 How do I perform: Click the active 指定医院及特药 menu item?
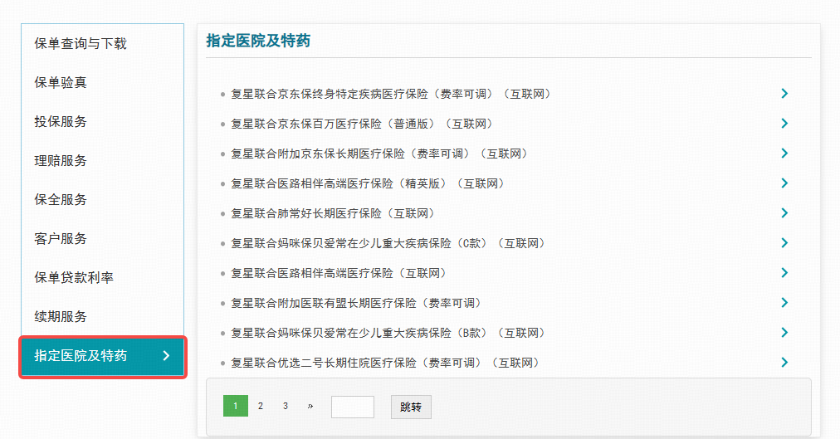[x=103, y=357]
